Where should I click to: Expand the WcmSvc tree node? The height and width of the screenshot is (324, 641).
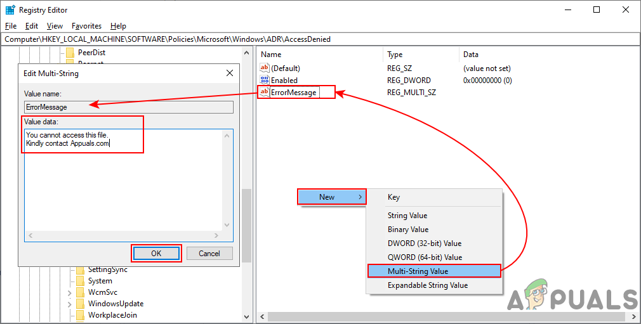click(x=70, y=293)
